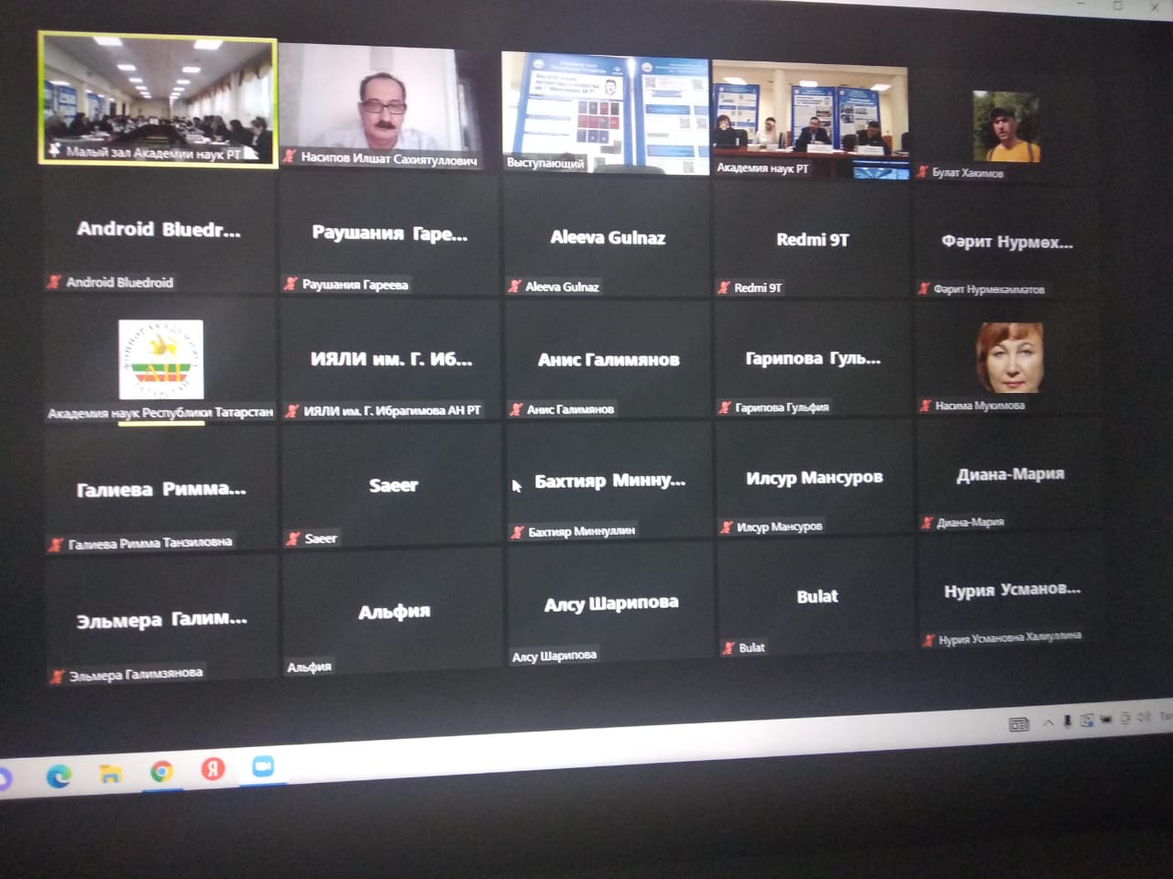Open the volume control in the system tray

pos(1143,718)
